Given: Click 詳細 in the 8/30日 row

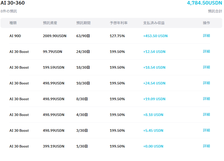Looking at the screenshot, I should point(206,99).
